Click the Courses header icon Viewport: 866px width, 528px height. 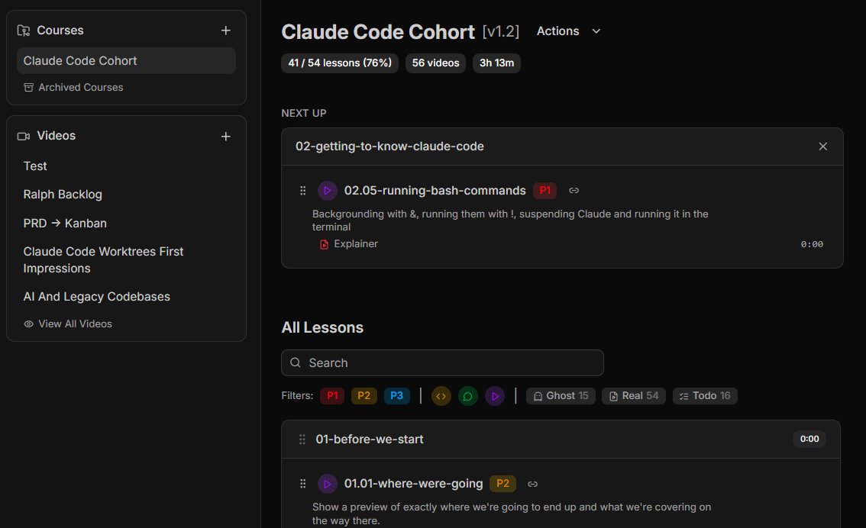pos(23,31)
